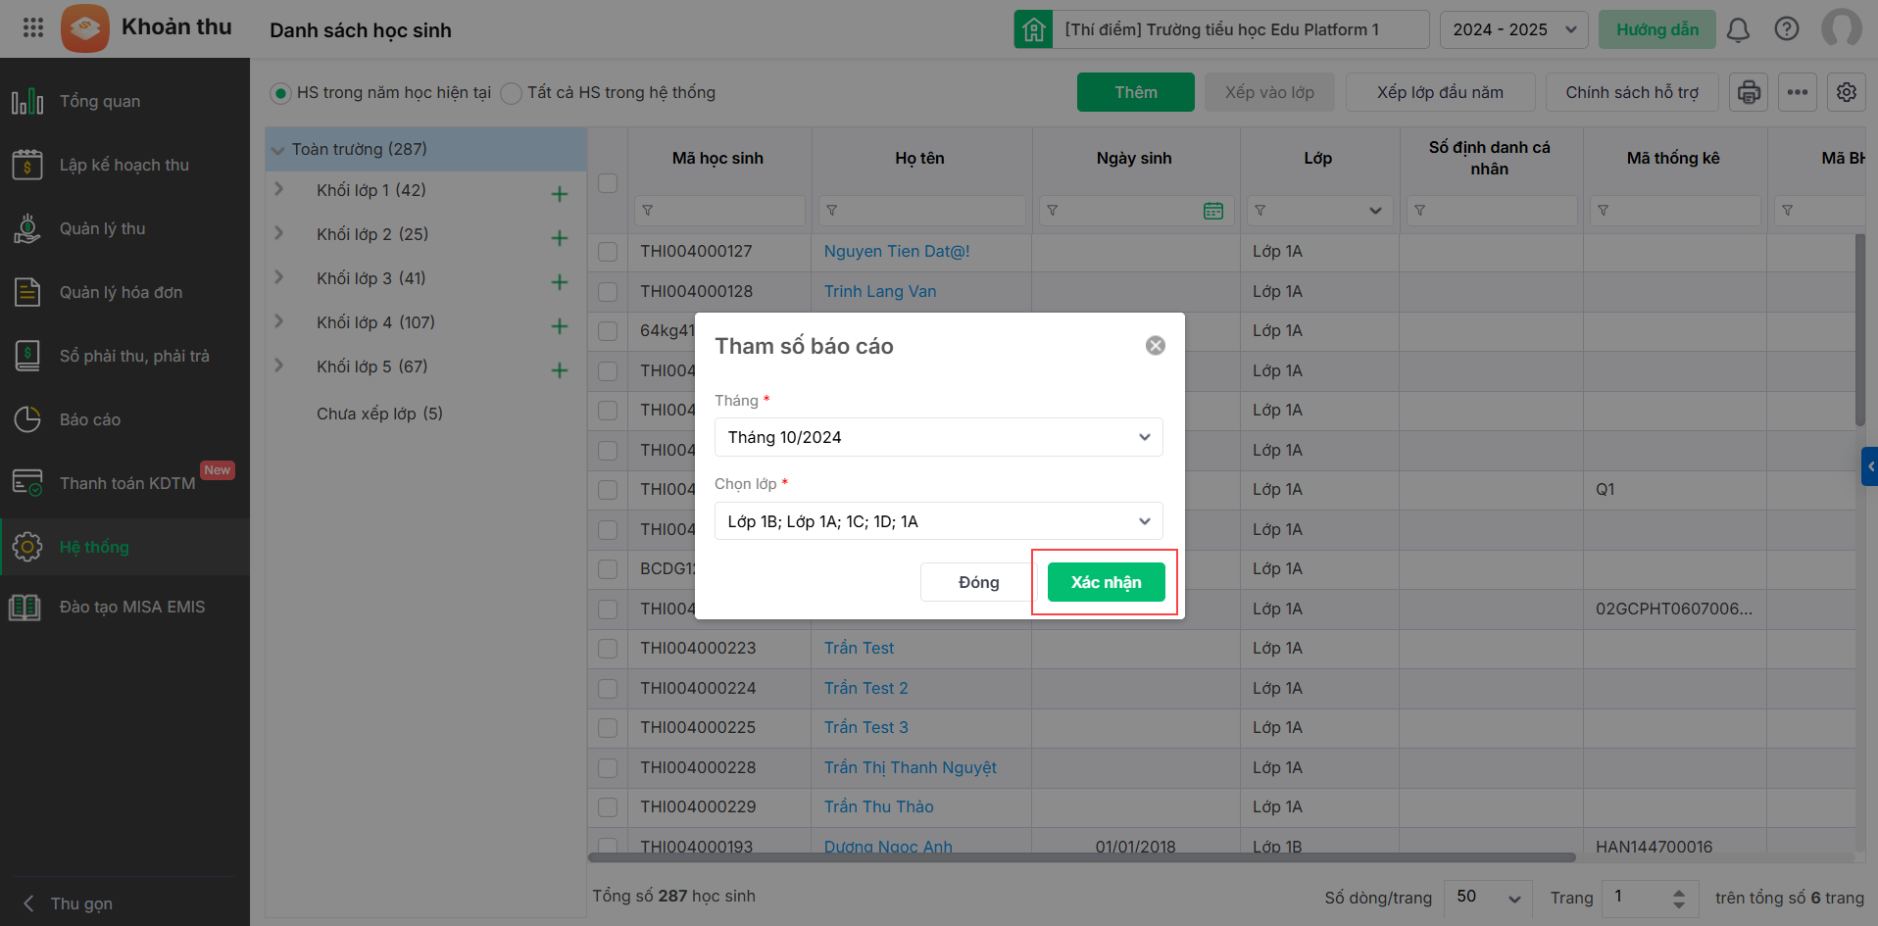
Task: Select 'Tất cả HS trong hệ thống' radio
Action: click(x=512, y=93)
